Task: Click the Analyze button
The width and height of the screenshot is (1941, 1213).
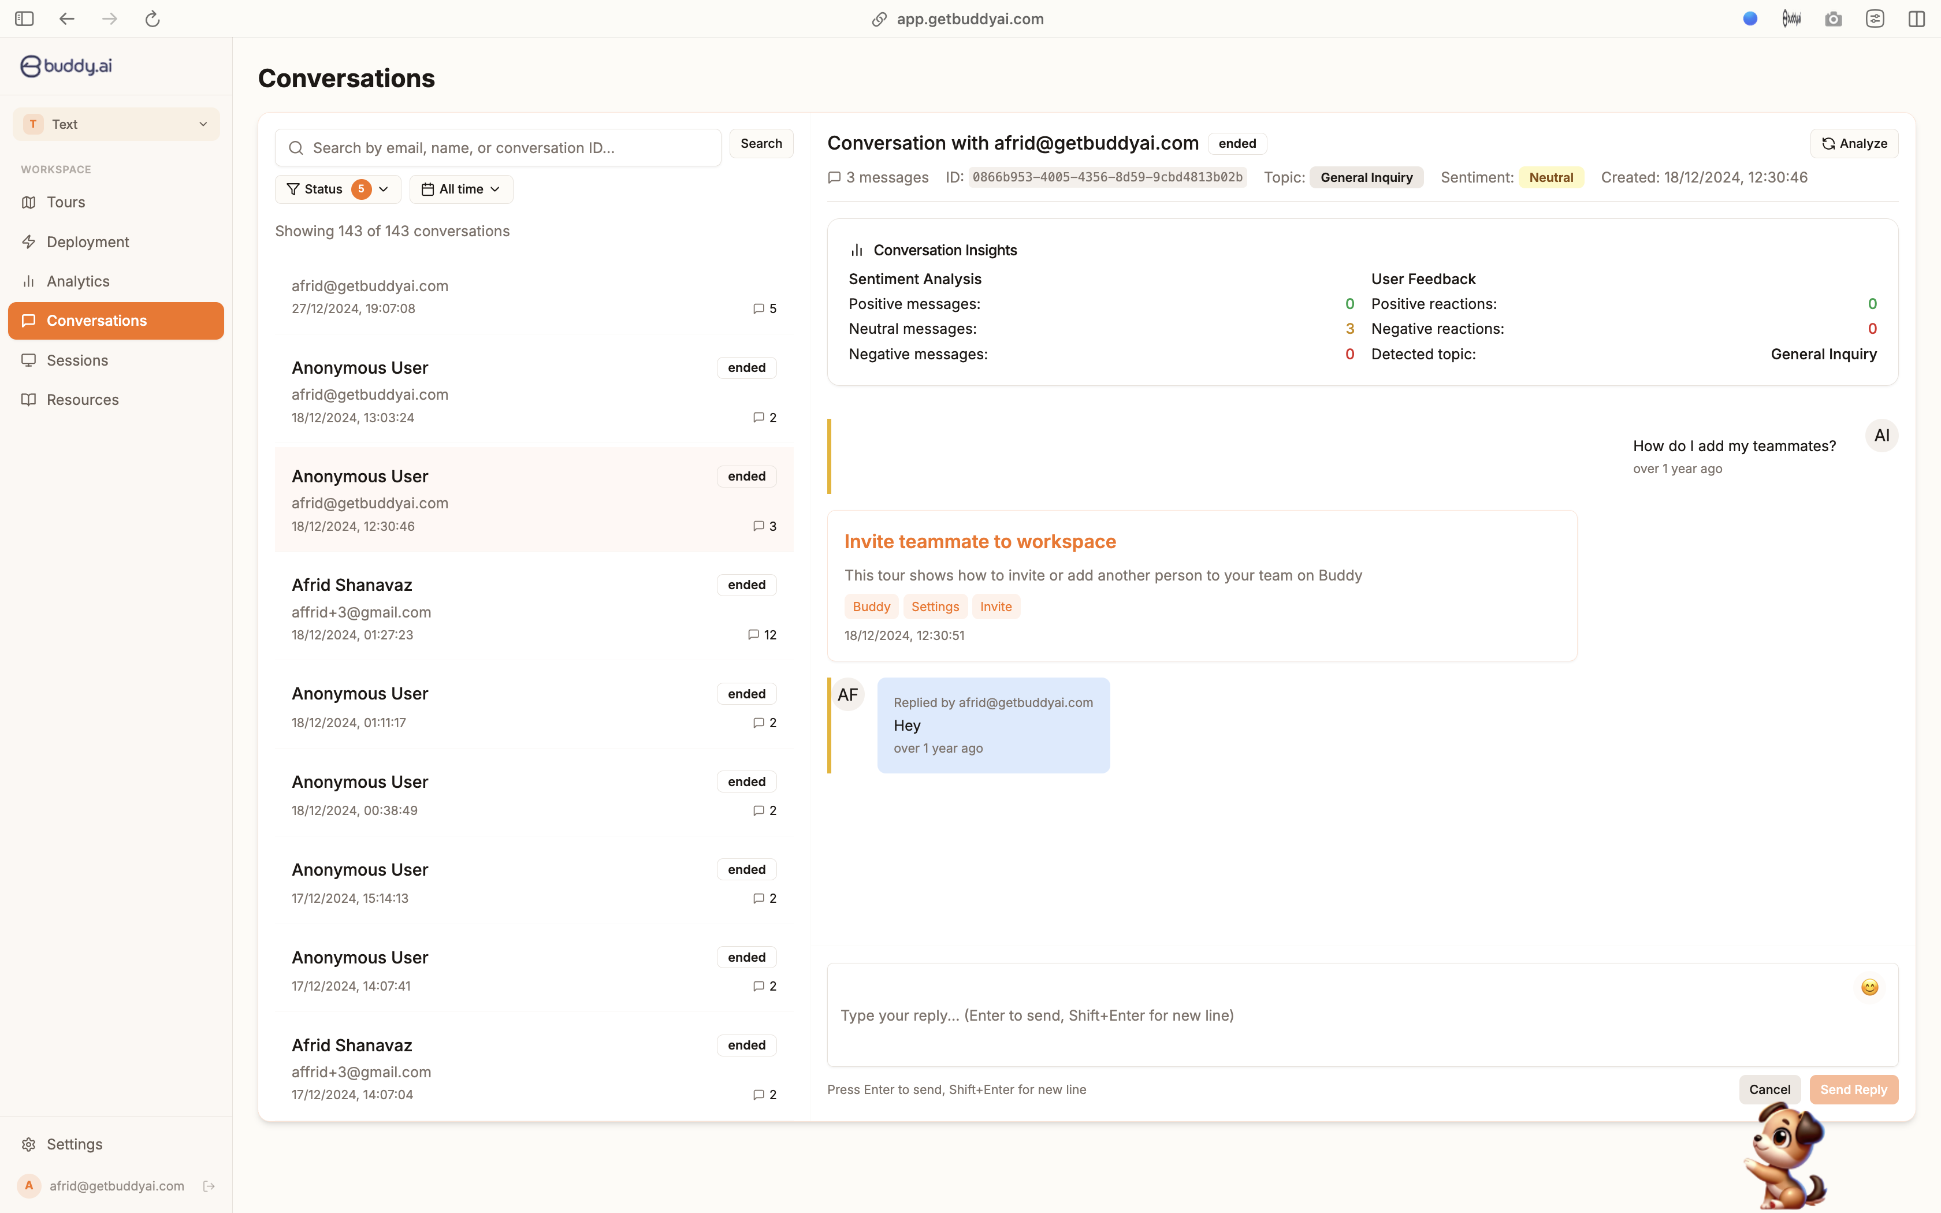Action: [1854, 144]
